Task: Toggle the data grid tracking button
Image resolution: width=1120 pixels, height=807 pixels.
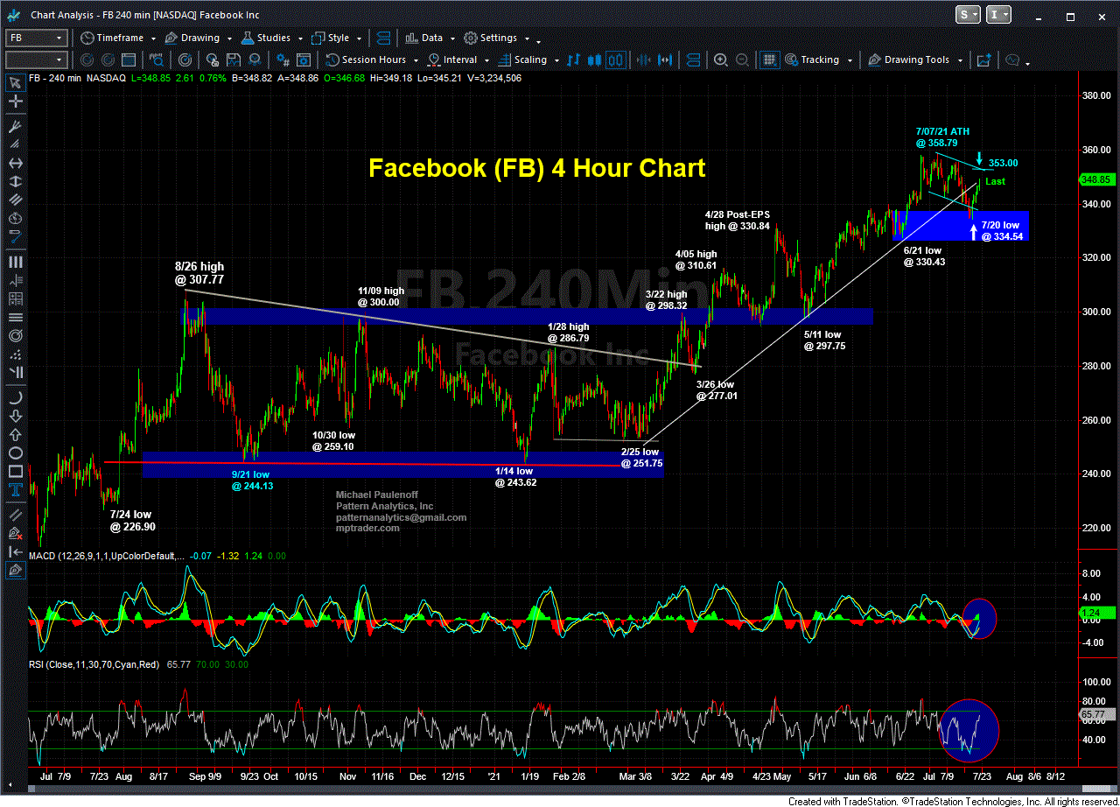Action: click(768, 60)
